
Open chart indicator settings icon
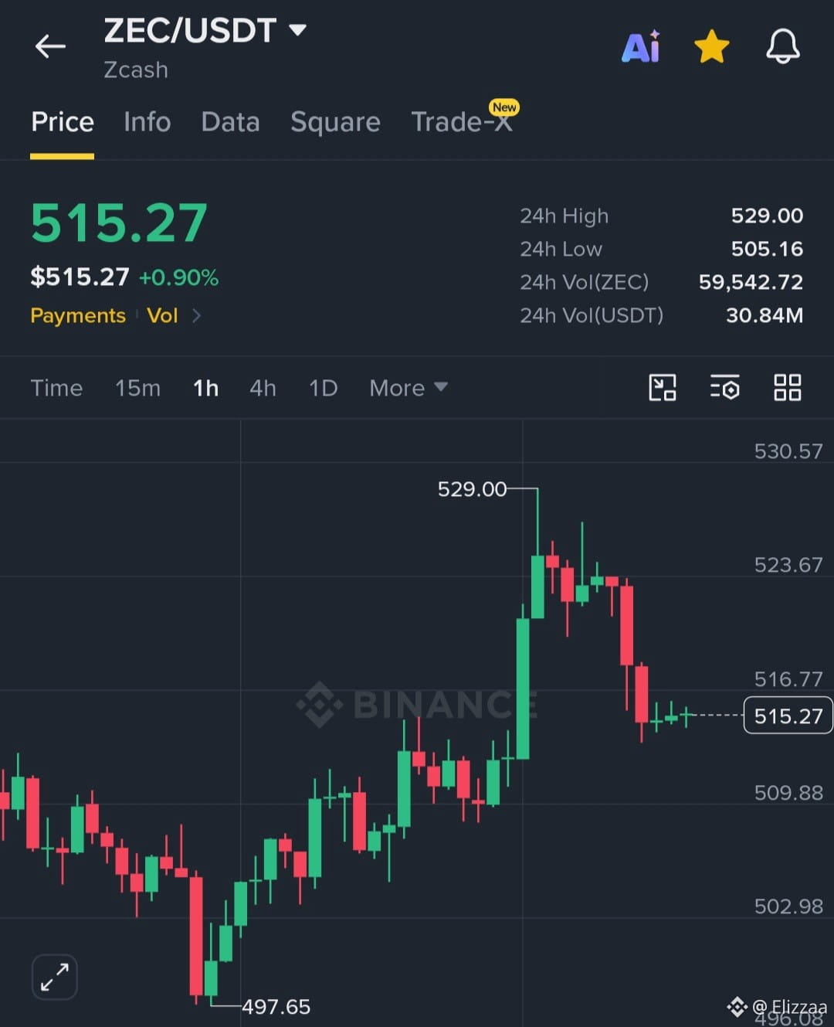tap(724, 387)
